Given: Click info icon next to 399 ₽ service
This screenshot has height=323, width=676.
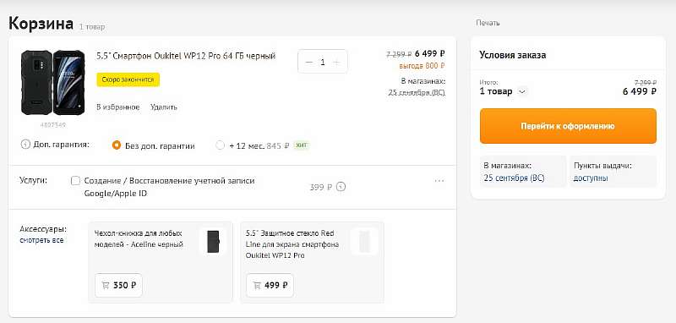Looking at the screenshot, I should [341, 187].
